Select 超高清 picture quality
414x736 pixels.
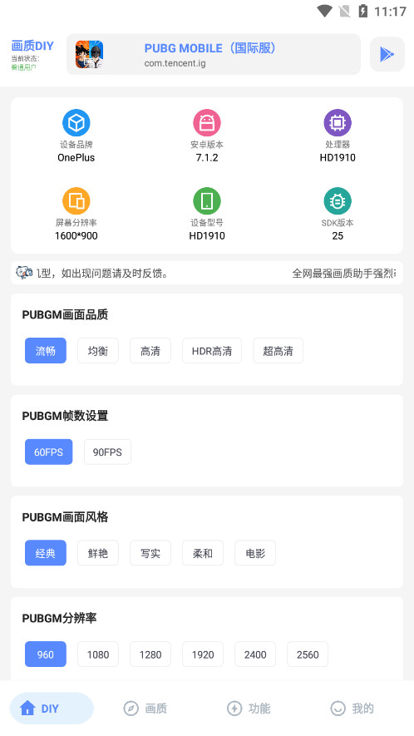[278, 351]
